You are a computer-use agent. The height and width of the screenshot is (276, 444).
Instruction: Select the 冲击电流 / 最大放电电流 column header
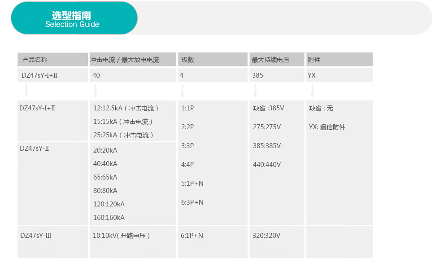(x=125, y=60)
